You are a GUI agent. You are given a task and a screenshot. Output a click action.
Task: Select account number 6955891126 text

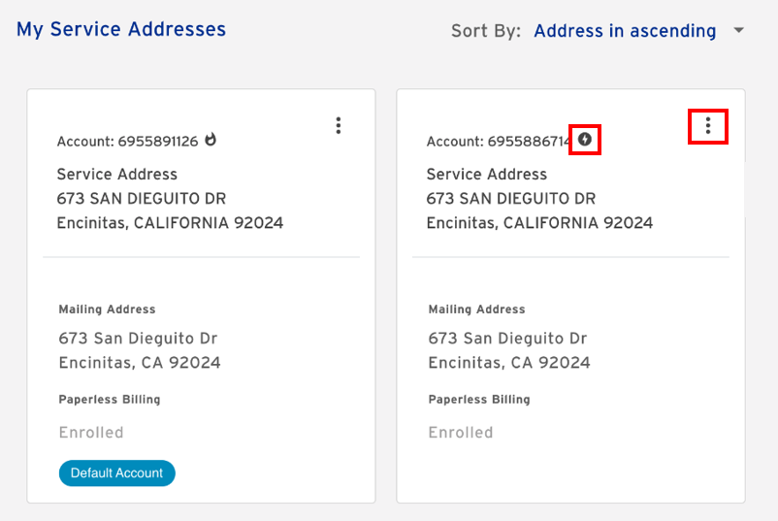158,142
